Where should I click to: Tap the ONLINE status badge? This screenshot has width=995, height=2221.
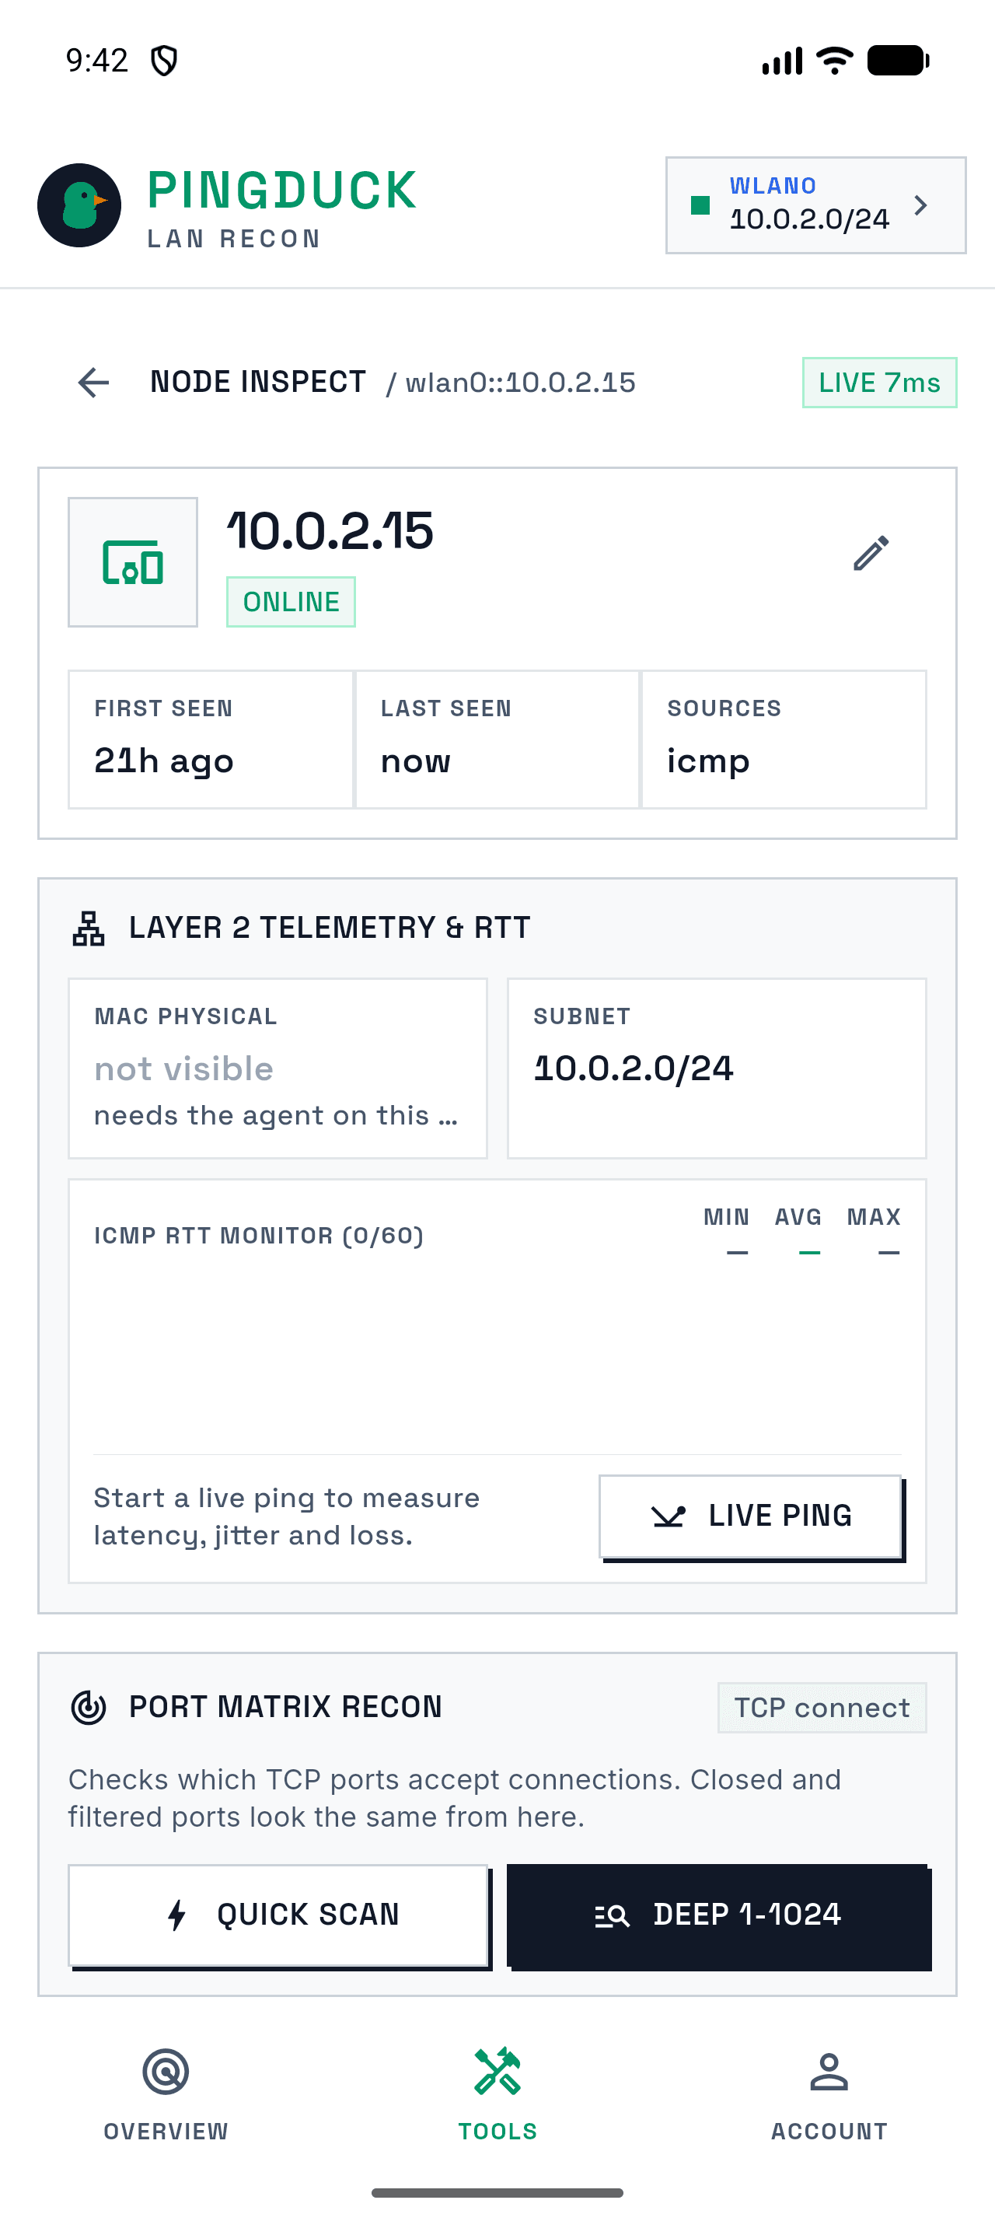(292, 601)
